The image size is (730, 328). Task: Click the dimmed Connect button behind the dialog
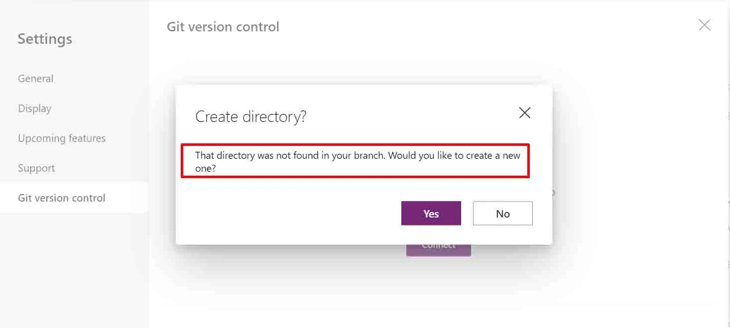tap(438, 250)
